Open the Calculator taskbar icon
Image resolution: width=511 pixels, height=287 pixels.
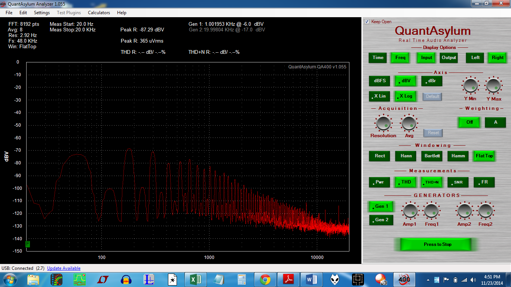(x=242, y=279)
